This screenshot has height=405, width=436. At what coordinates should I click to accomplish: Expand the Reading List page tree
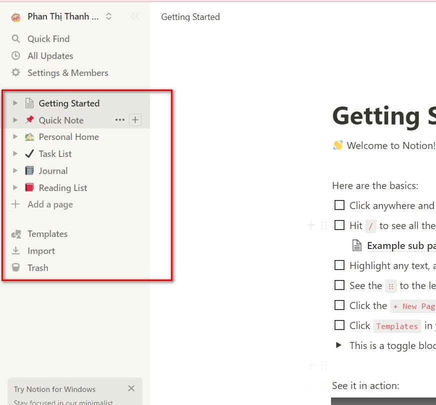(x=15, y=187)
